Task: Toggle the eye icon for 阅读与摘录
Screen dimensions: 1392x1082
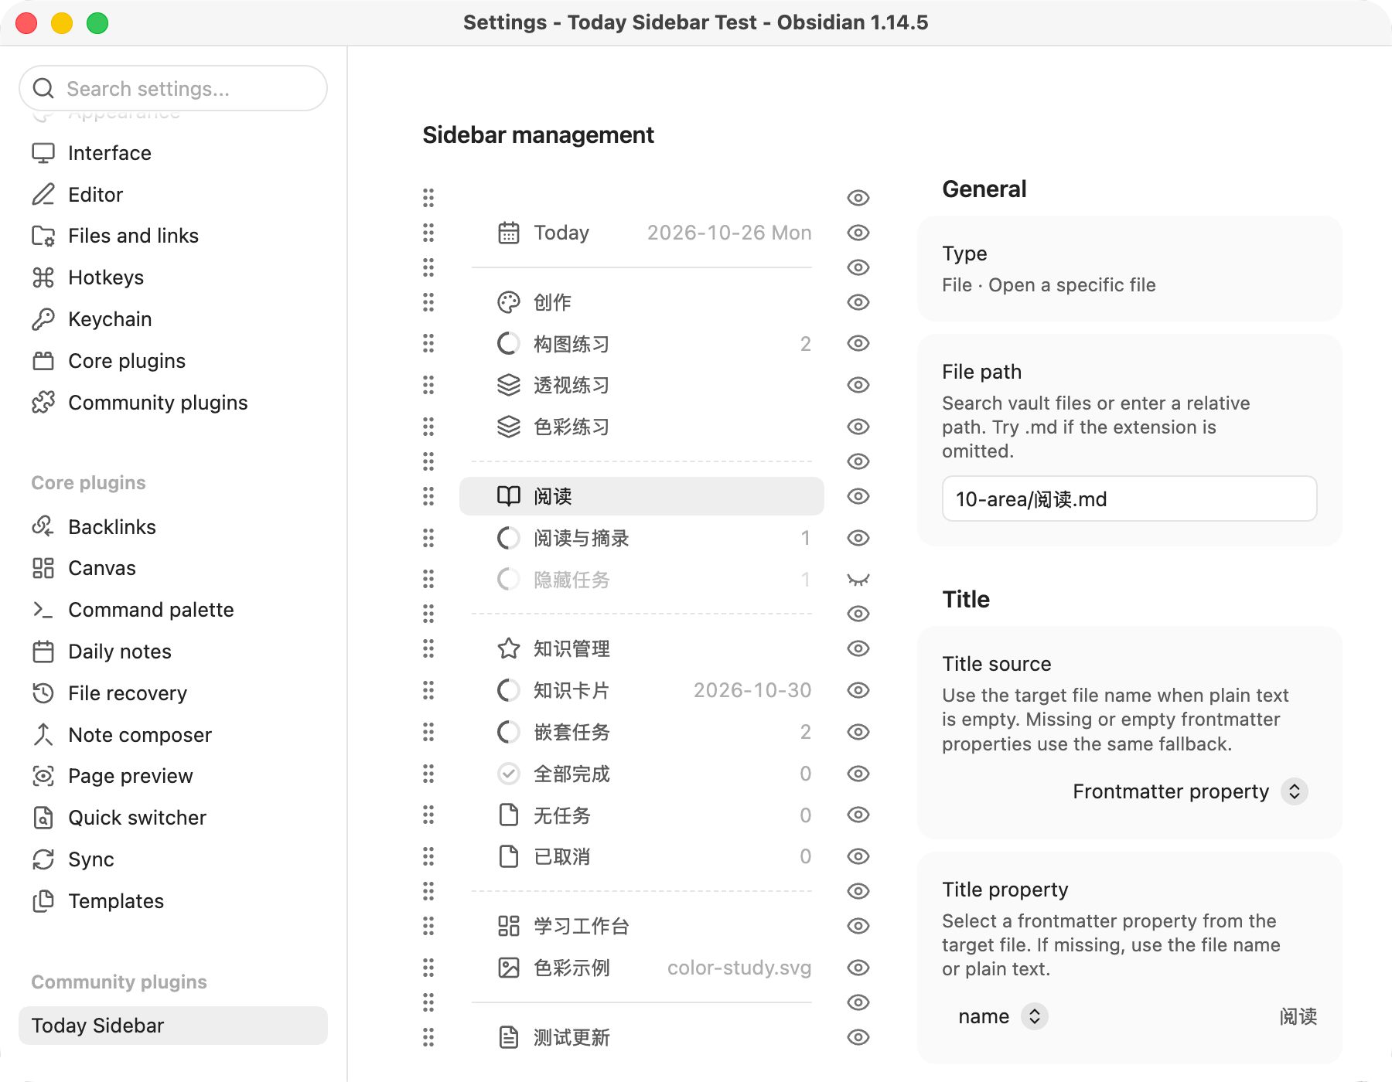Action: point(858,538)
